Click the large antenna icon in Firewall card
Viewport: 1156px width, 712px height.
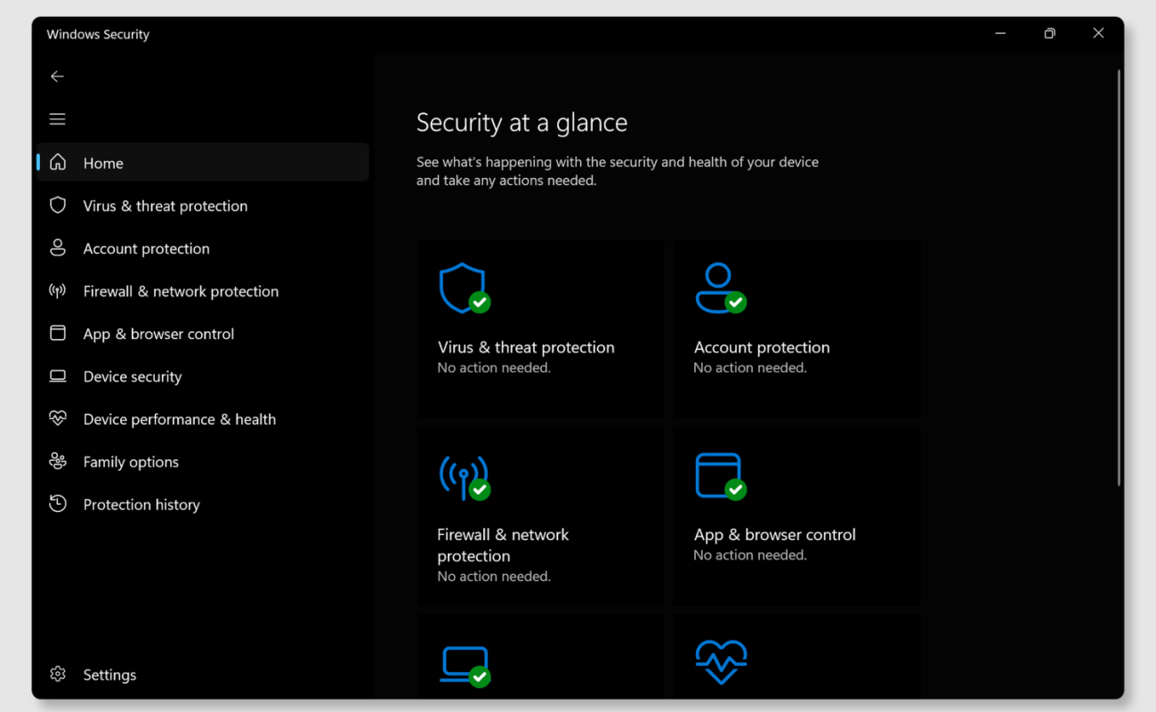tap(465, 477)
